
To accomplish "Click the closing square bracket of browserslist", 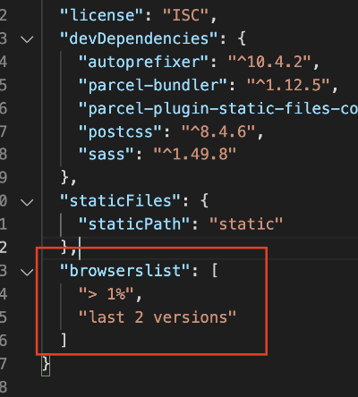I will 64,341.
